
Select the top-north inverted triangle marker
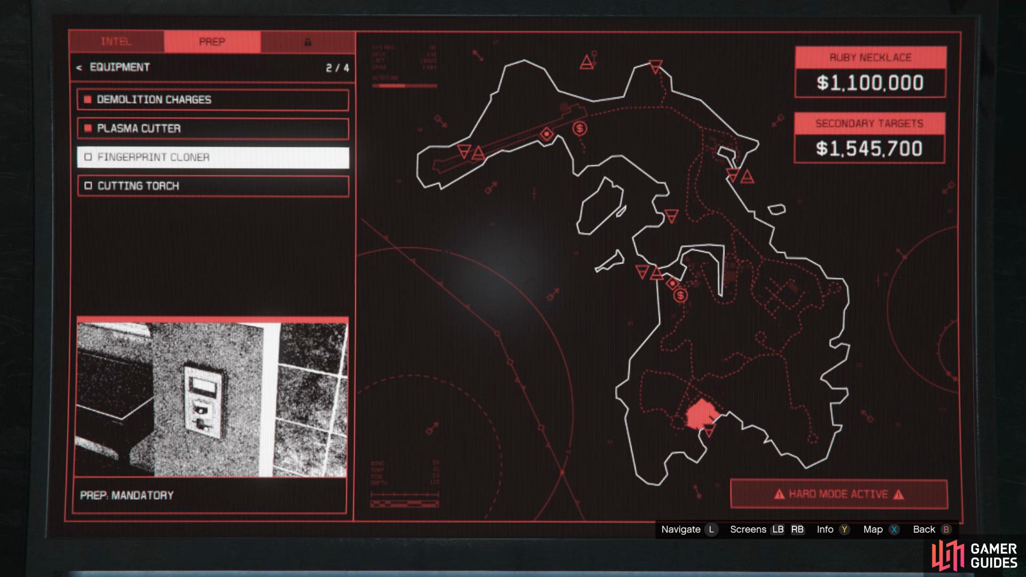656,67
